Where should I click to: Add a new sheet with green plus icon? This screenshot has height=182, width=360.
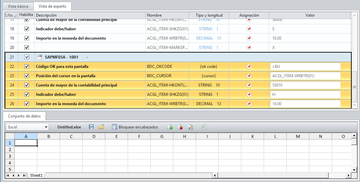click(170, 127)
